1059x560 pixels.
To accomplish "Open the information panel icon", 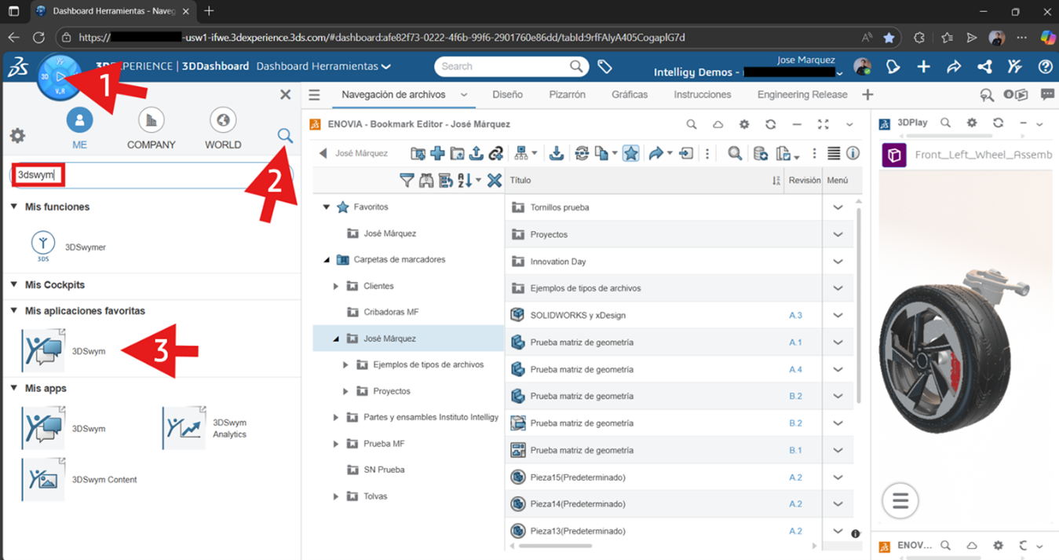I will tap(853, 153).
